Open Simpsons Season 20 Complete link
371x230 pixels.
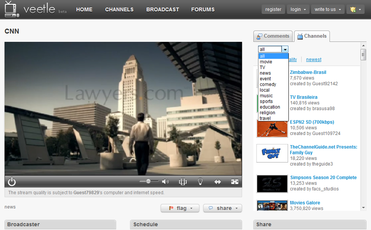(323, 178)
